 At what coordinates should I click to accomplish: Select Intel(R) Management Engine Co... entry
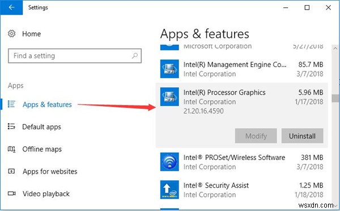coord(242,69)
